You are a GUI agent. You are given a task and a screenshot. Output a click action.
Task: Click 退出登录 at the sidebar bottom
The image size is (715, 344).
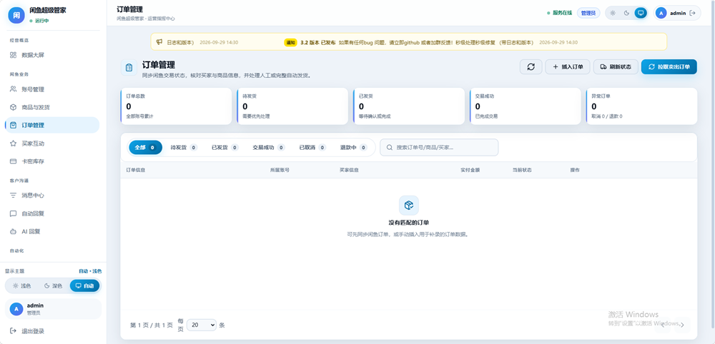click(x=53, y=331)
